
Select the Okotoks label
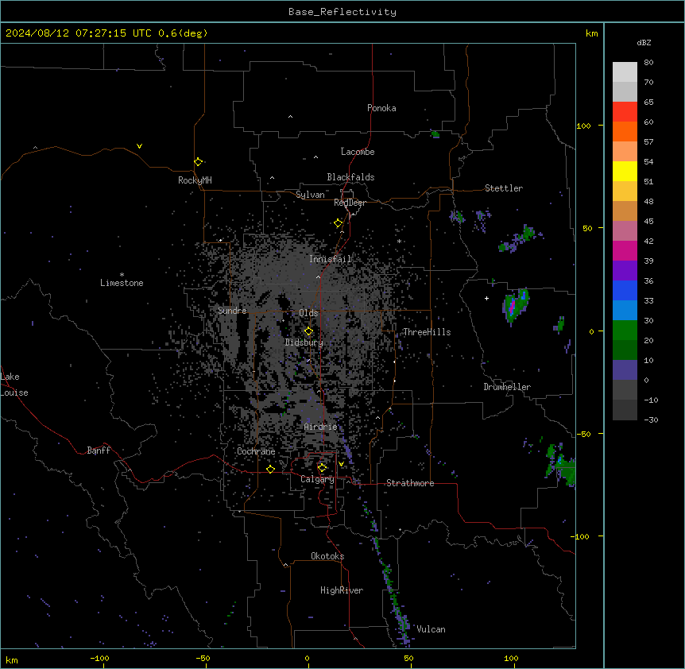click(x=327, y=556)
